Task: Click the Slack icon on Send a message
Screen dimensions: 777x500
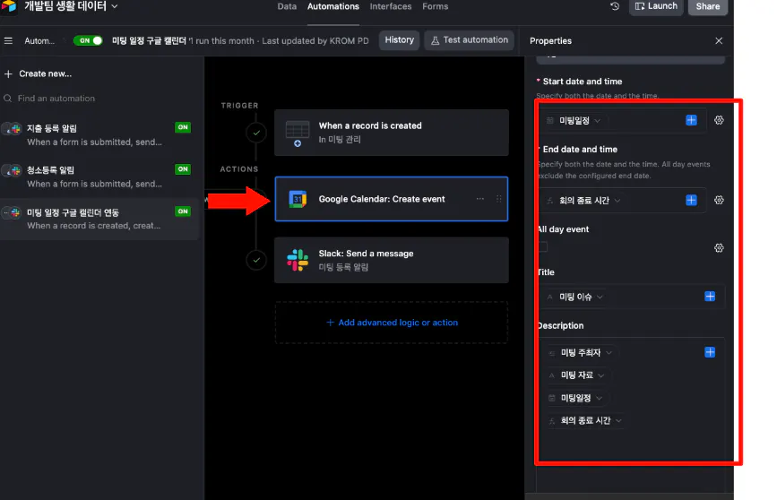Action: click(298, 260)
